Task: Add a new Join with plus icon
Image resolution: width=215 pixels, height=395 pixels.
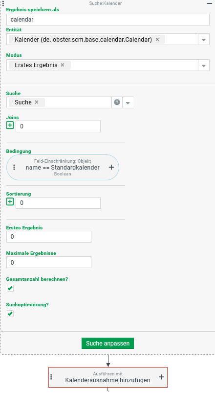Action: [10, 125]
